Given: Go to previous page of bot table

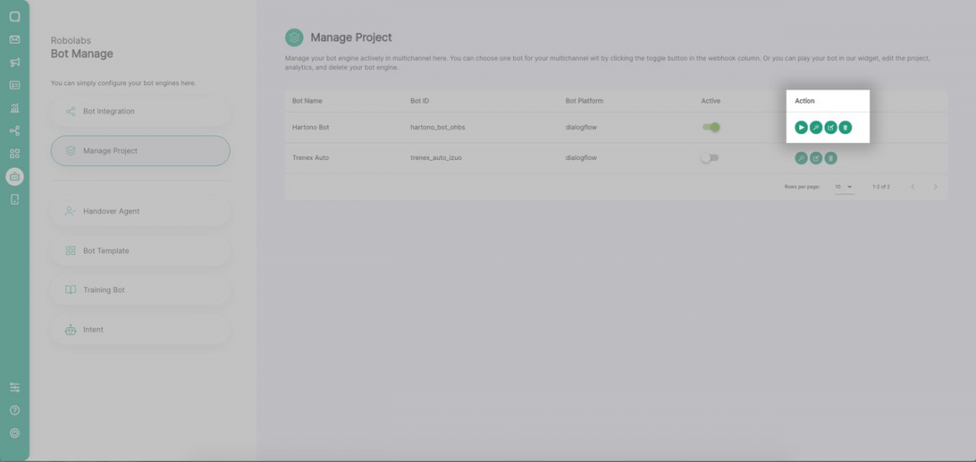Looking at the screenshot, I should [913, 187].
